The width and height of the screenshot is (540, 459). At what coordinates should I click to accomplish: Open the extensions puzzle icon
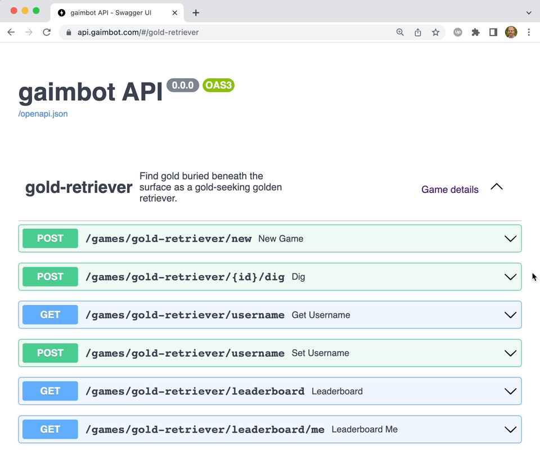tap(476, 33)
